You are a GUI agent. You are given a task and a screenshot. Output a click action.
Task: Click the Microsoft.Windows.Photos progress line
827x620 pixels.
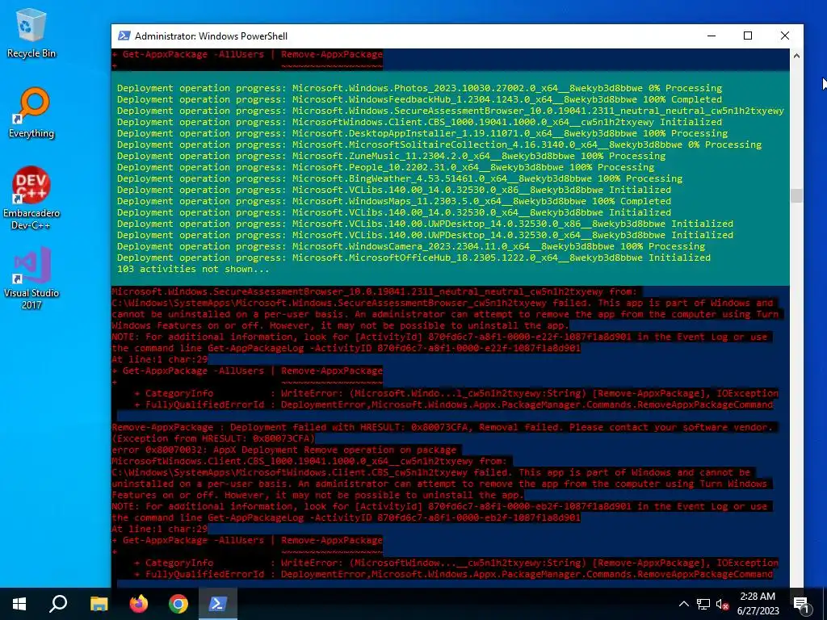tap(420, 88)
